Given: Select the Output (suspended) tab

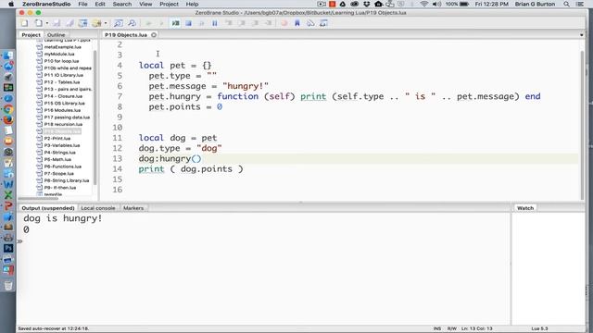Looking at the screenshot, I should pyautogui.click(x=47, y=208).
